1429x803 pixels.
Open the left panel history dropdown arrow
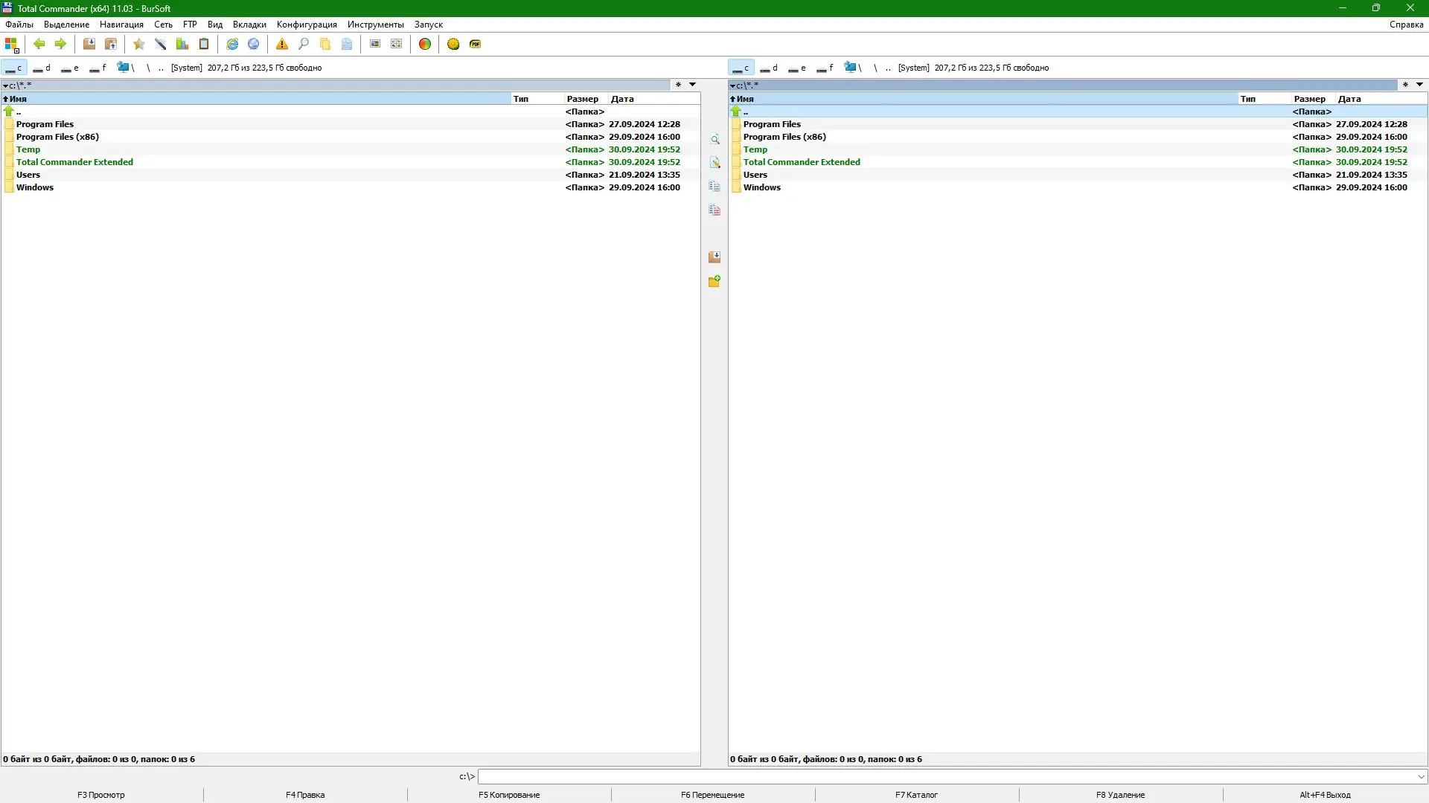point(693,85)
